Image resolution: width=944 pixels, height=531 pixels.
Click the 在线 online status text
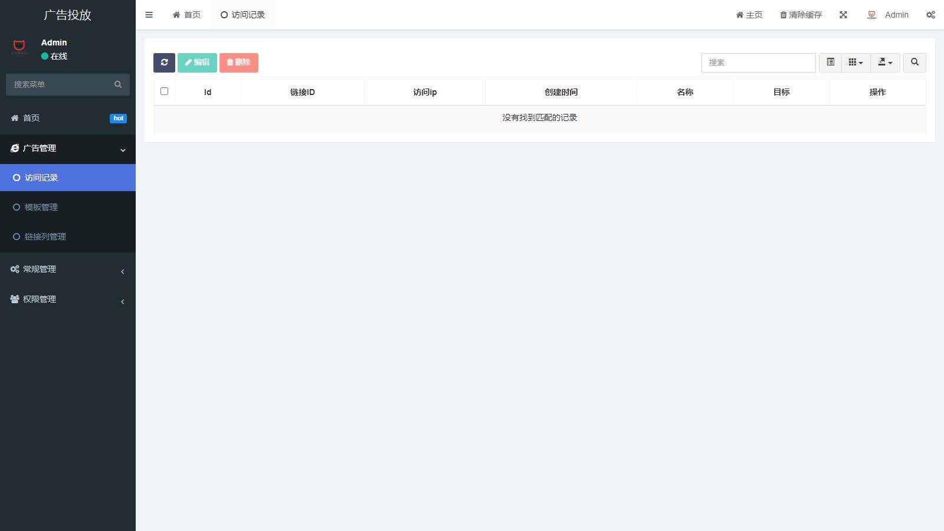point(59,56)
